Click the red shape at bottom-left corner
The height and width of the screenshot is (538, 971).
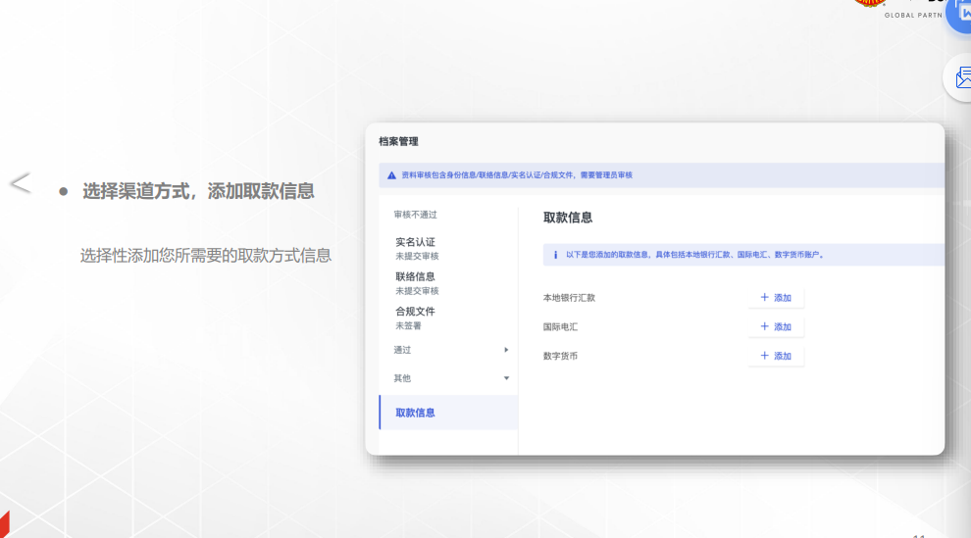point(4,524)
